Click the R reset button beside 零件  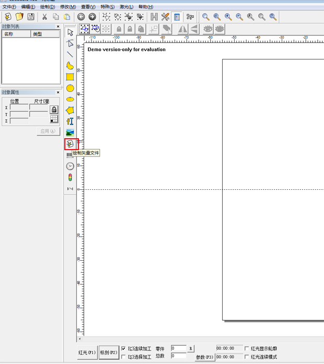(191, 348)
